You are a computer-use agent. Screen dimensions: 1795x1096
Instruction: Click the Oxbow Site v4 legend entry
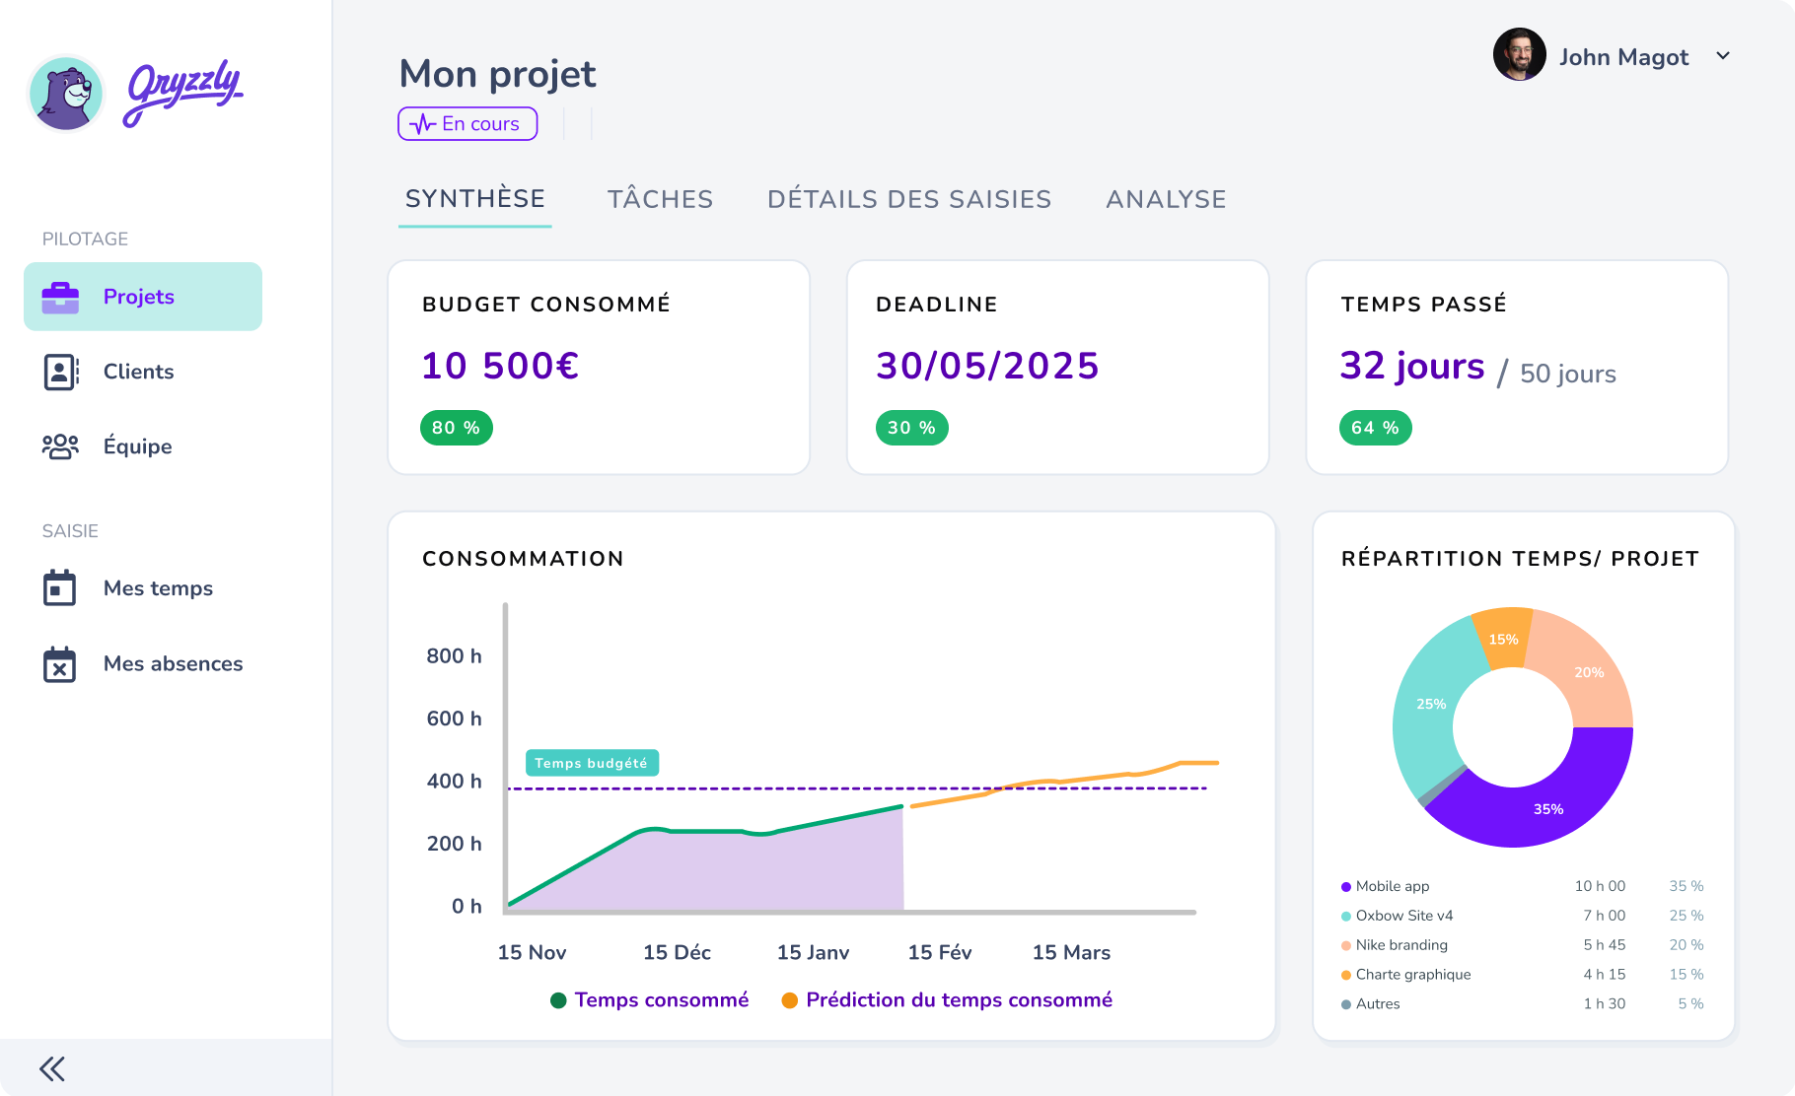pyautogui.click(x=1403, y=915)
